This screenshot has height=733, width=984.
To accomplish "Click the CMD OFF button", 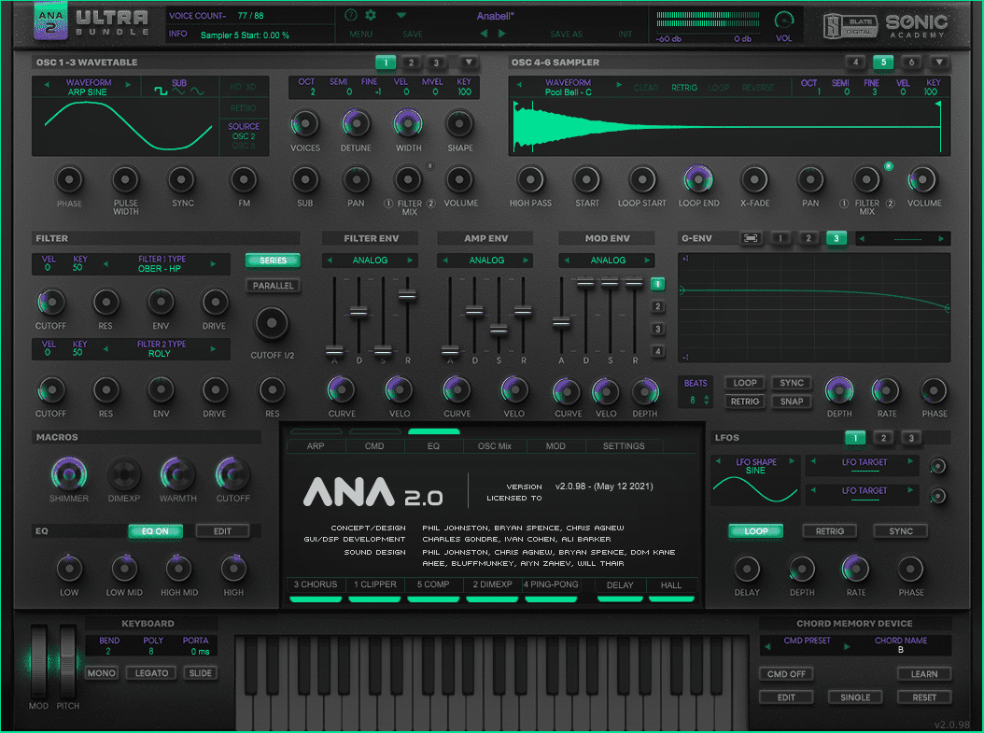I will pyautogui.click(x=786, y=673).
